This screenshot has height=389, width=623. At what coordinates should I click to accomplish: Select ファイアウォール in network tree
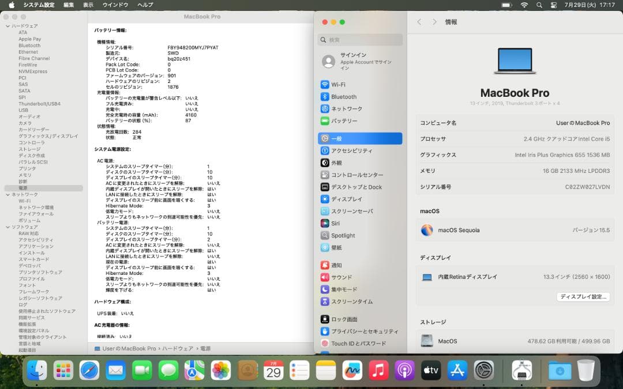[36, 214]
